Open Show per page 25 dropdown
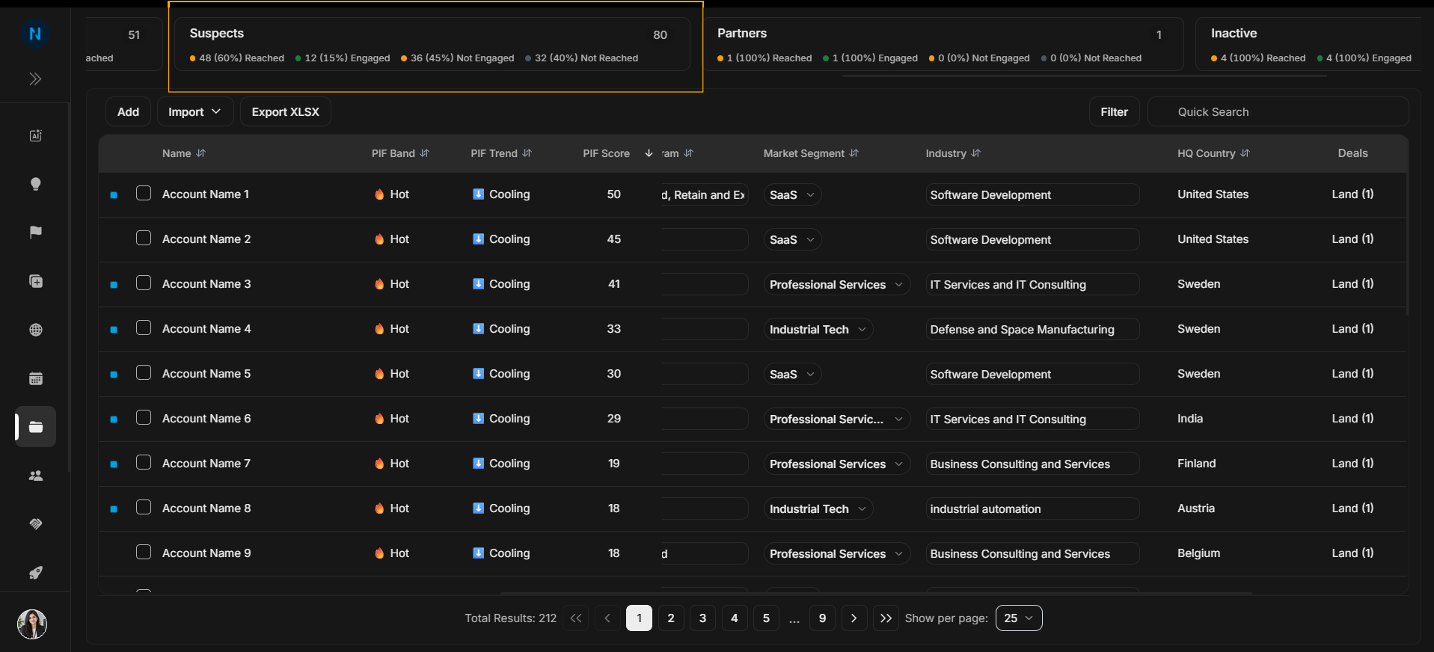 tap(1019, 618)
